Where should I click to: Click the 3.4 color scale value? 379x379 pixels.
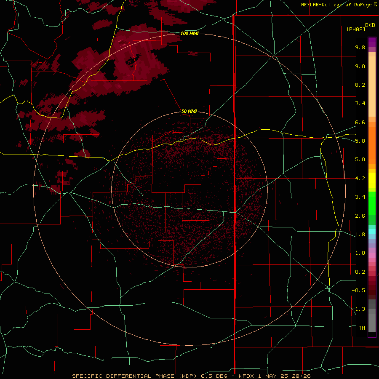coord(360,197)
